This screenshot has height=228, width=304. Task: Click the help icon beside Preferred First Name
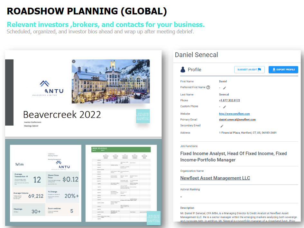(x=208, y=87)
